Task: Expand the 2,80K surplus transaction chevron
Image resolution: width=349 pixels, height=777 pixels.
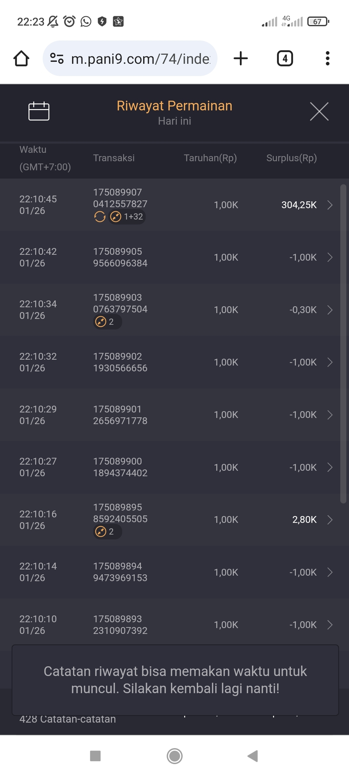Action: pyautogui.click(x=330, y=520)
